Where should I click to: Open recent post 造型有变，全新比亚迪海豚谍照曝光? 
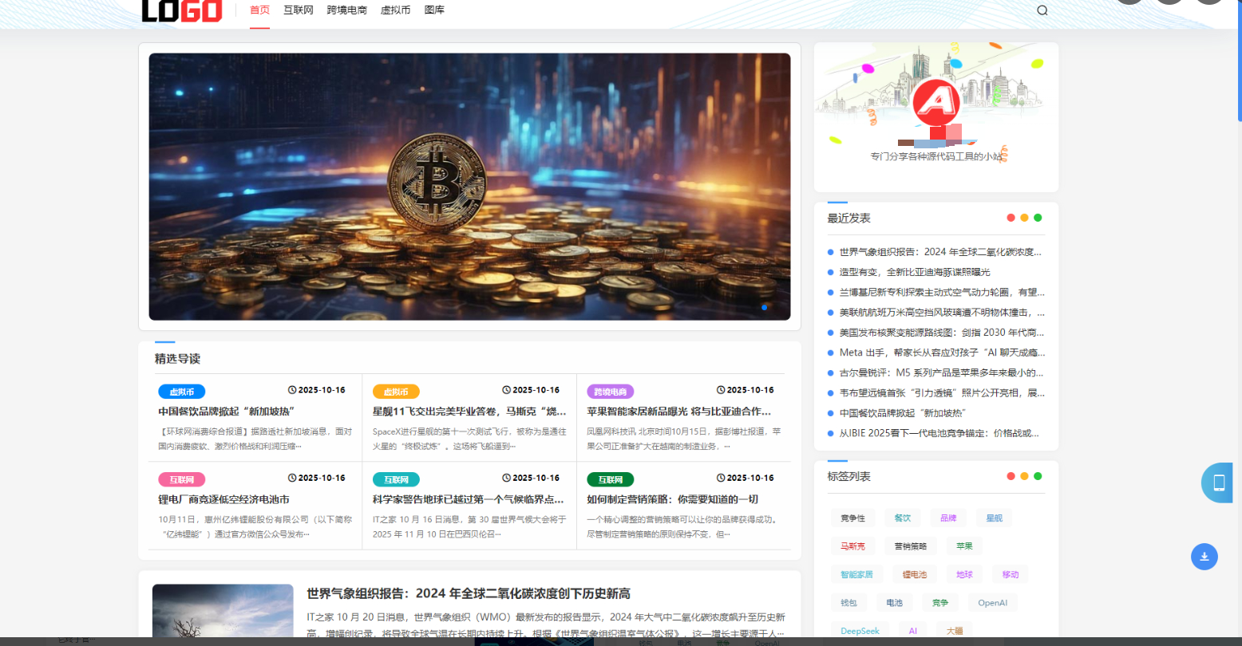(x=914, y=272)
